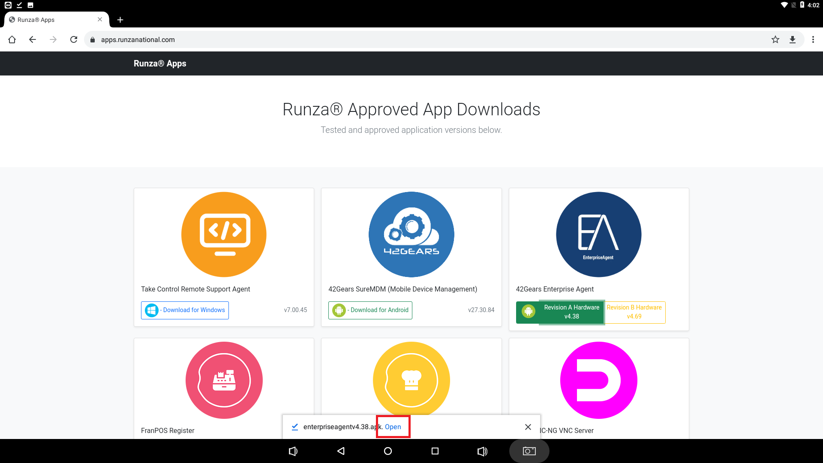The height and width of the screenshot is (463, 823).
Task: Click Download for Windows button
Action: click(185, 310)
